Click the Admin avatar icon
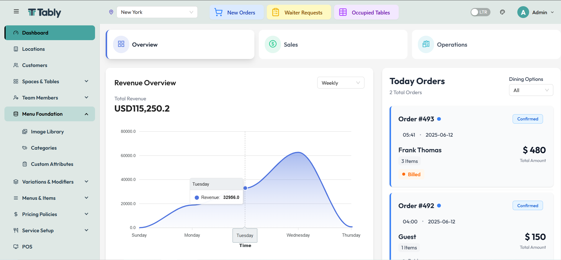The height and width of the screenshot is (260, 561). 523,12
